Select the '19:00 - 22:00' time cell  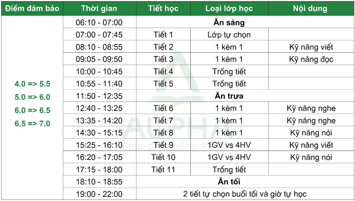[100, 194]
